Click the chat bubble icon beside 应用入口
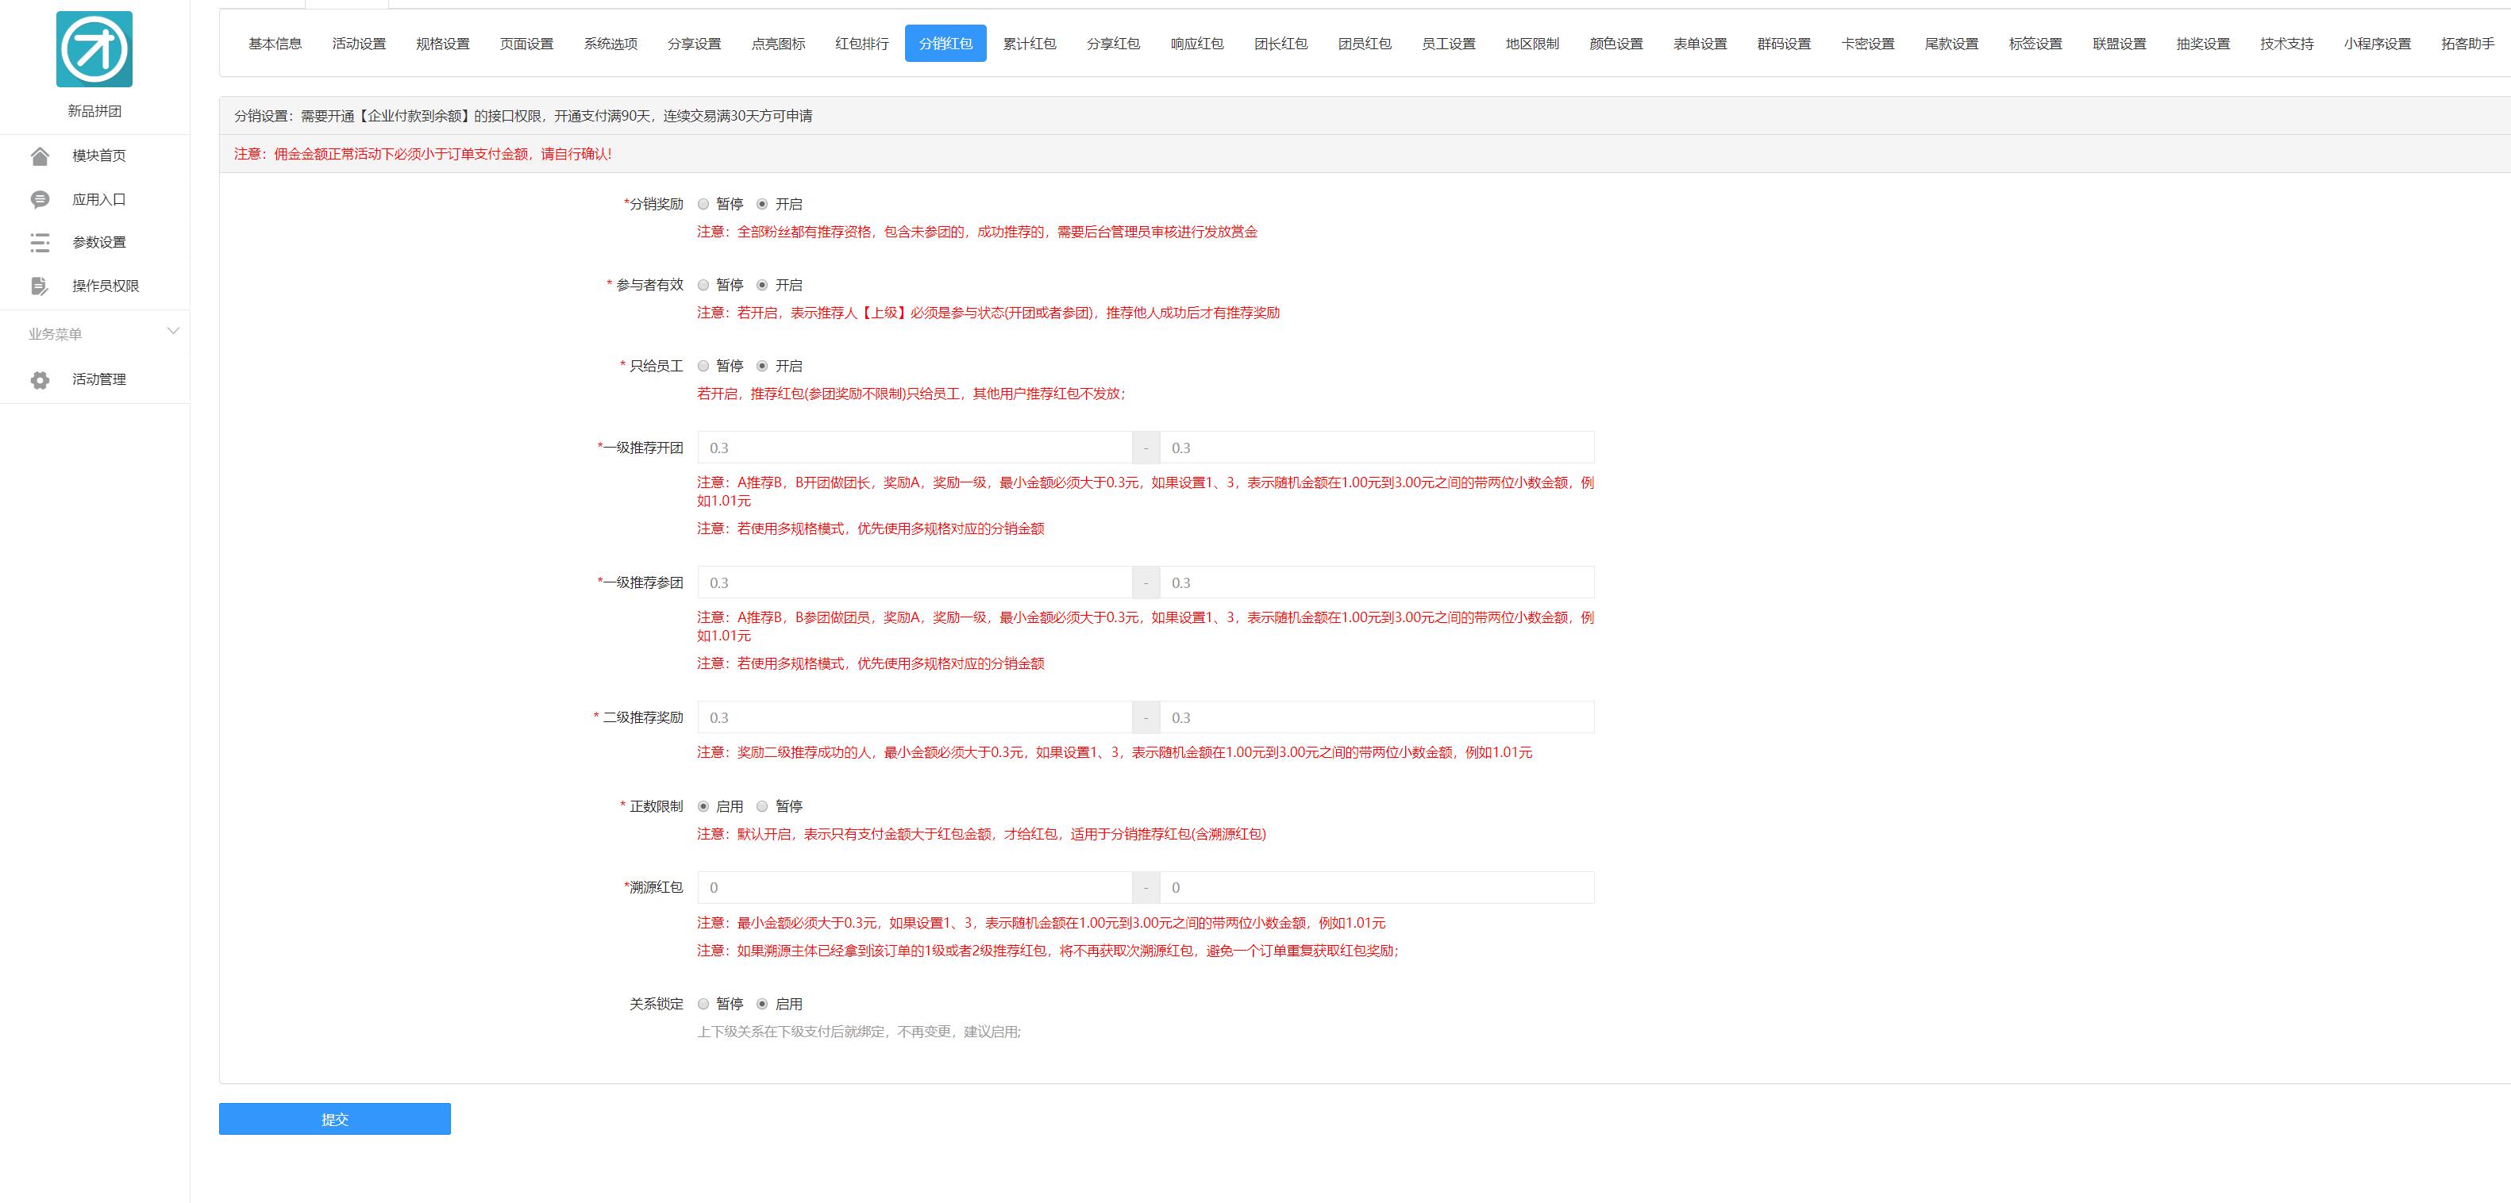 point(40,200)
